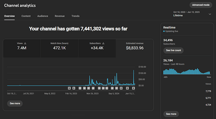Screen dimensions: 216x119
Task: Select the Watch time (hours) metric card
Action: tap(59, 48)
